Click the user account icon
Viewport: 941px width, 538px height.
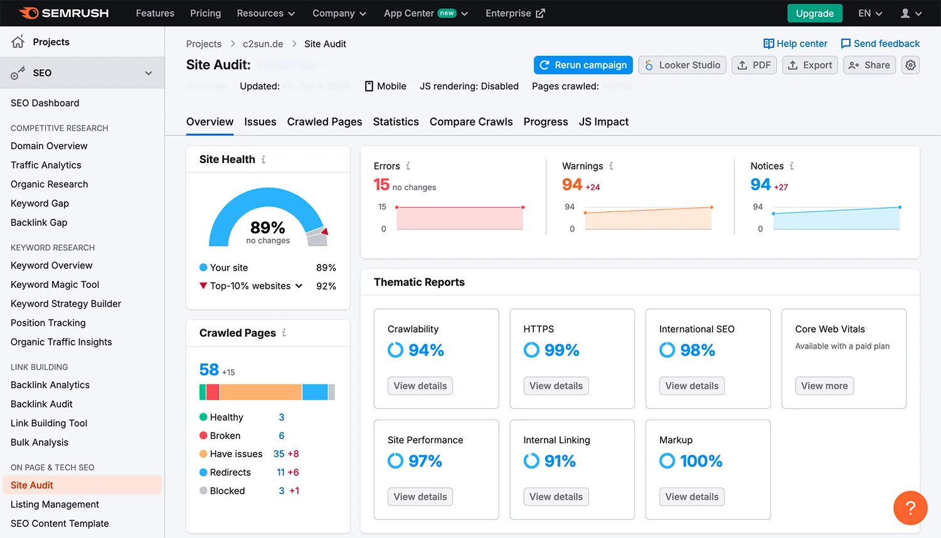point(905,13)
